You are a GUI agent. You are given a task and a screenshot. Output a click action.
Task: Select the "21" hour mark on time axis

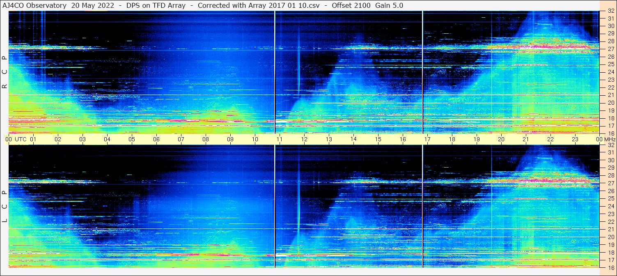tap(526, 139)
